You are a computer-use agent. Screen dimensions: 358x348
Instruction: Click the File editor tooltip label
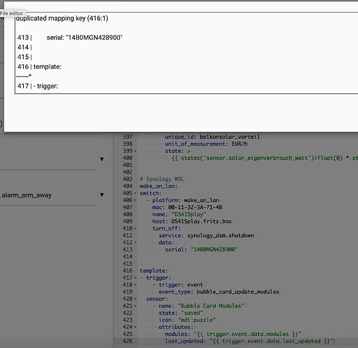[x=12, y=13]
